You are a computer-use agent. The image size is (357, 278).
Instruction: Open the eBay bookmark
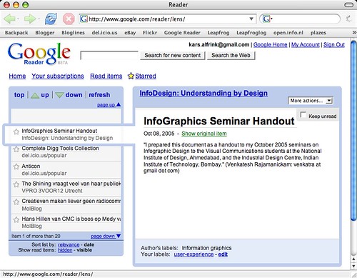[130, 33]
